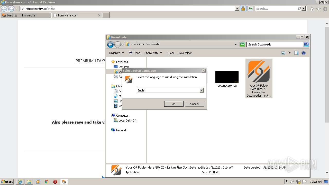Click the taskbar clock 10:25 AM

tap(316, 182)
